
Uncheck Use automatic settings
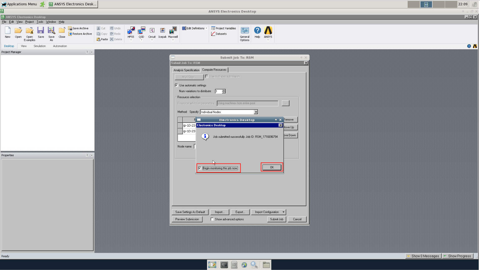click(x=176, y=85)
